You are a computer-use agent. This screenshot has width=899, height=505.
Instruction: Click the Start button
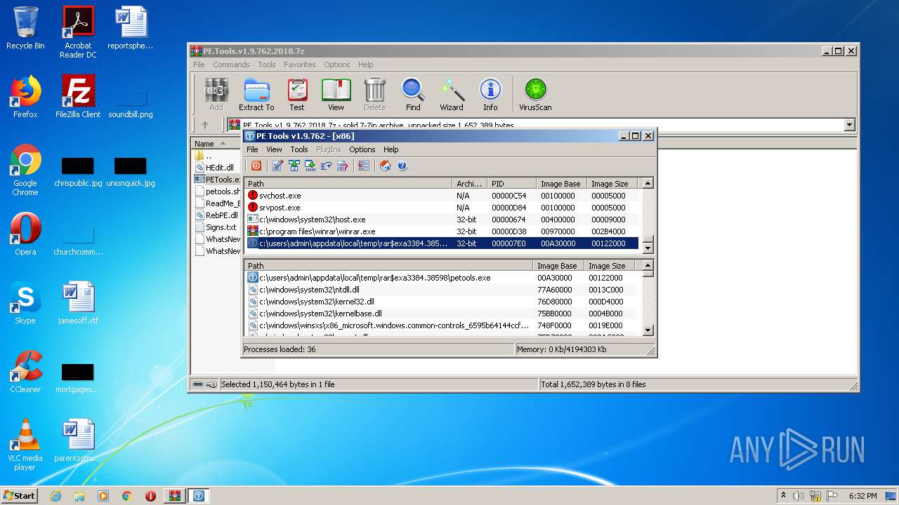(20, 495)
